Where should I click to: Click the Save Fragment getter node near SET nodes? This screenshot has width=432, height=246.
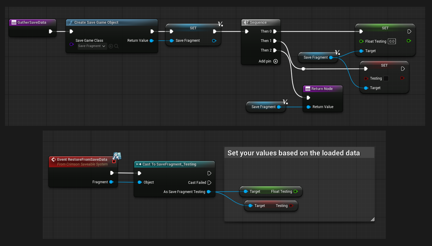tap(318, 57)
